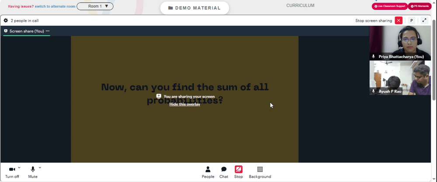Open Screen share tab options ellipsis

point(48,31)
